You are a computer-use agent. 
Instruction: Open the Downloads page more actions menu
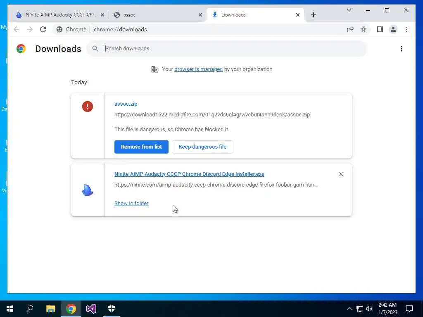coord(402,49)
